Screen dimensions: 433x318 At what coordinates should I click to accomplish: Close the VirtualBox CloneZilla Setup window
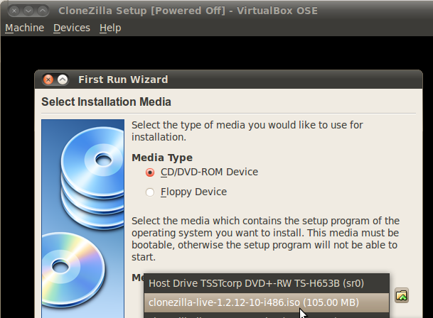point(14,11)
